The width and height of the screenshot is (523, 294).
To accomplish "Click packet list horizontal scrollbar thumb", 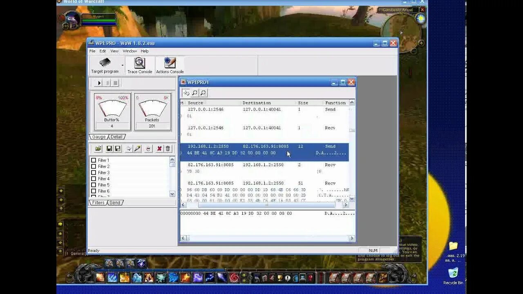I will tap(266, 205).
